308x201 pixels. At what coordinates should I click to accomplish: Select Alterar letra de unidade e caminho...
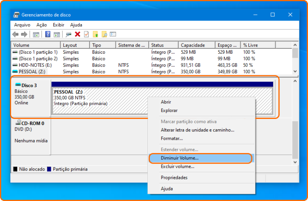tap(202, 130)
